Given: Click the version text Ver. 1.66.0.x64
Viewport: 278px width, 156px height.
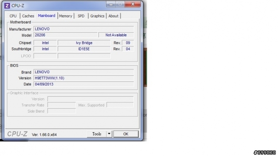Looking at the screenshot, I should (44, 135).
